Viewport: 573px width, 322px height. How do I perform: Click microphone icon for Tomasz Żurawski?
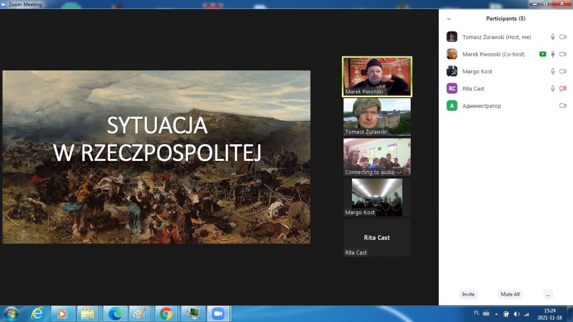coord(553,37)
